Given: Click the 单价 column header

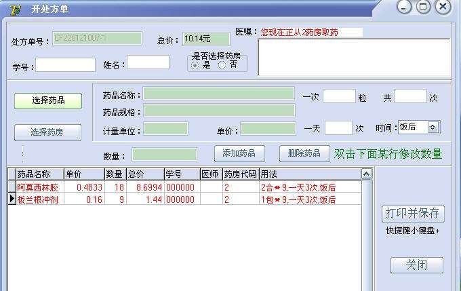Looking at the screenshot, I should click(84, 174).
